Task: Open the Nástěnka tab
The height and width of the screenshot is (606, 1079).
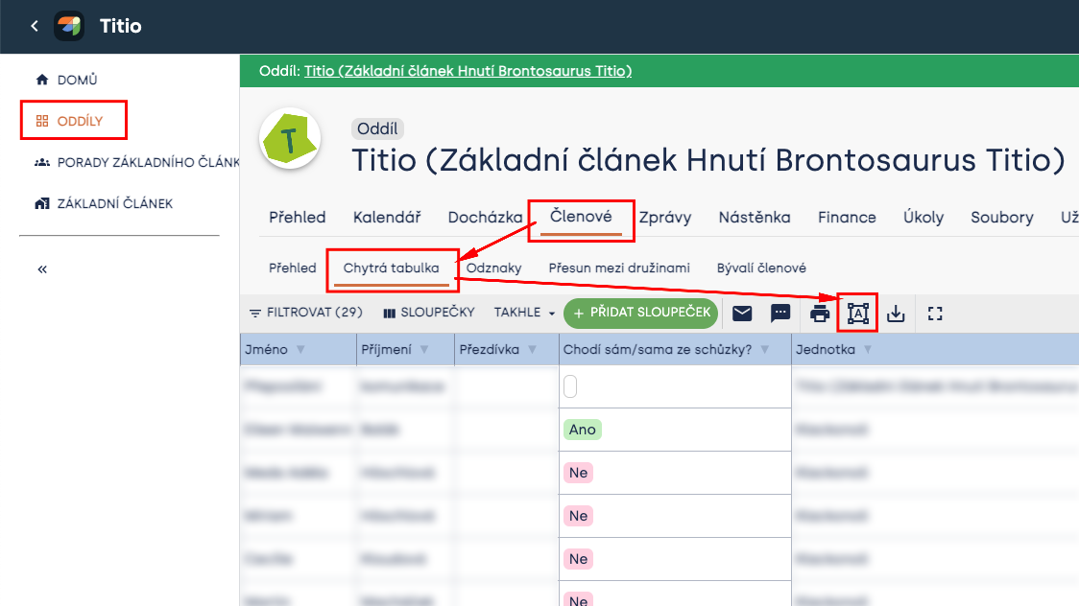Action: (x=755, y=217)
